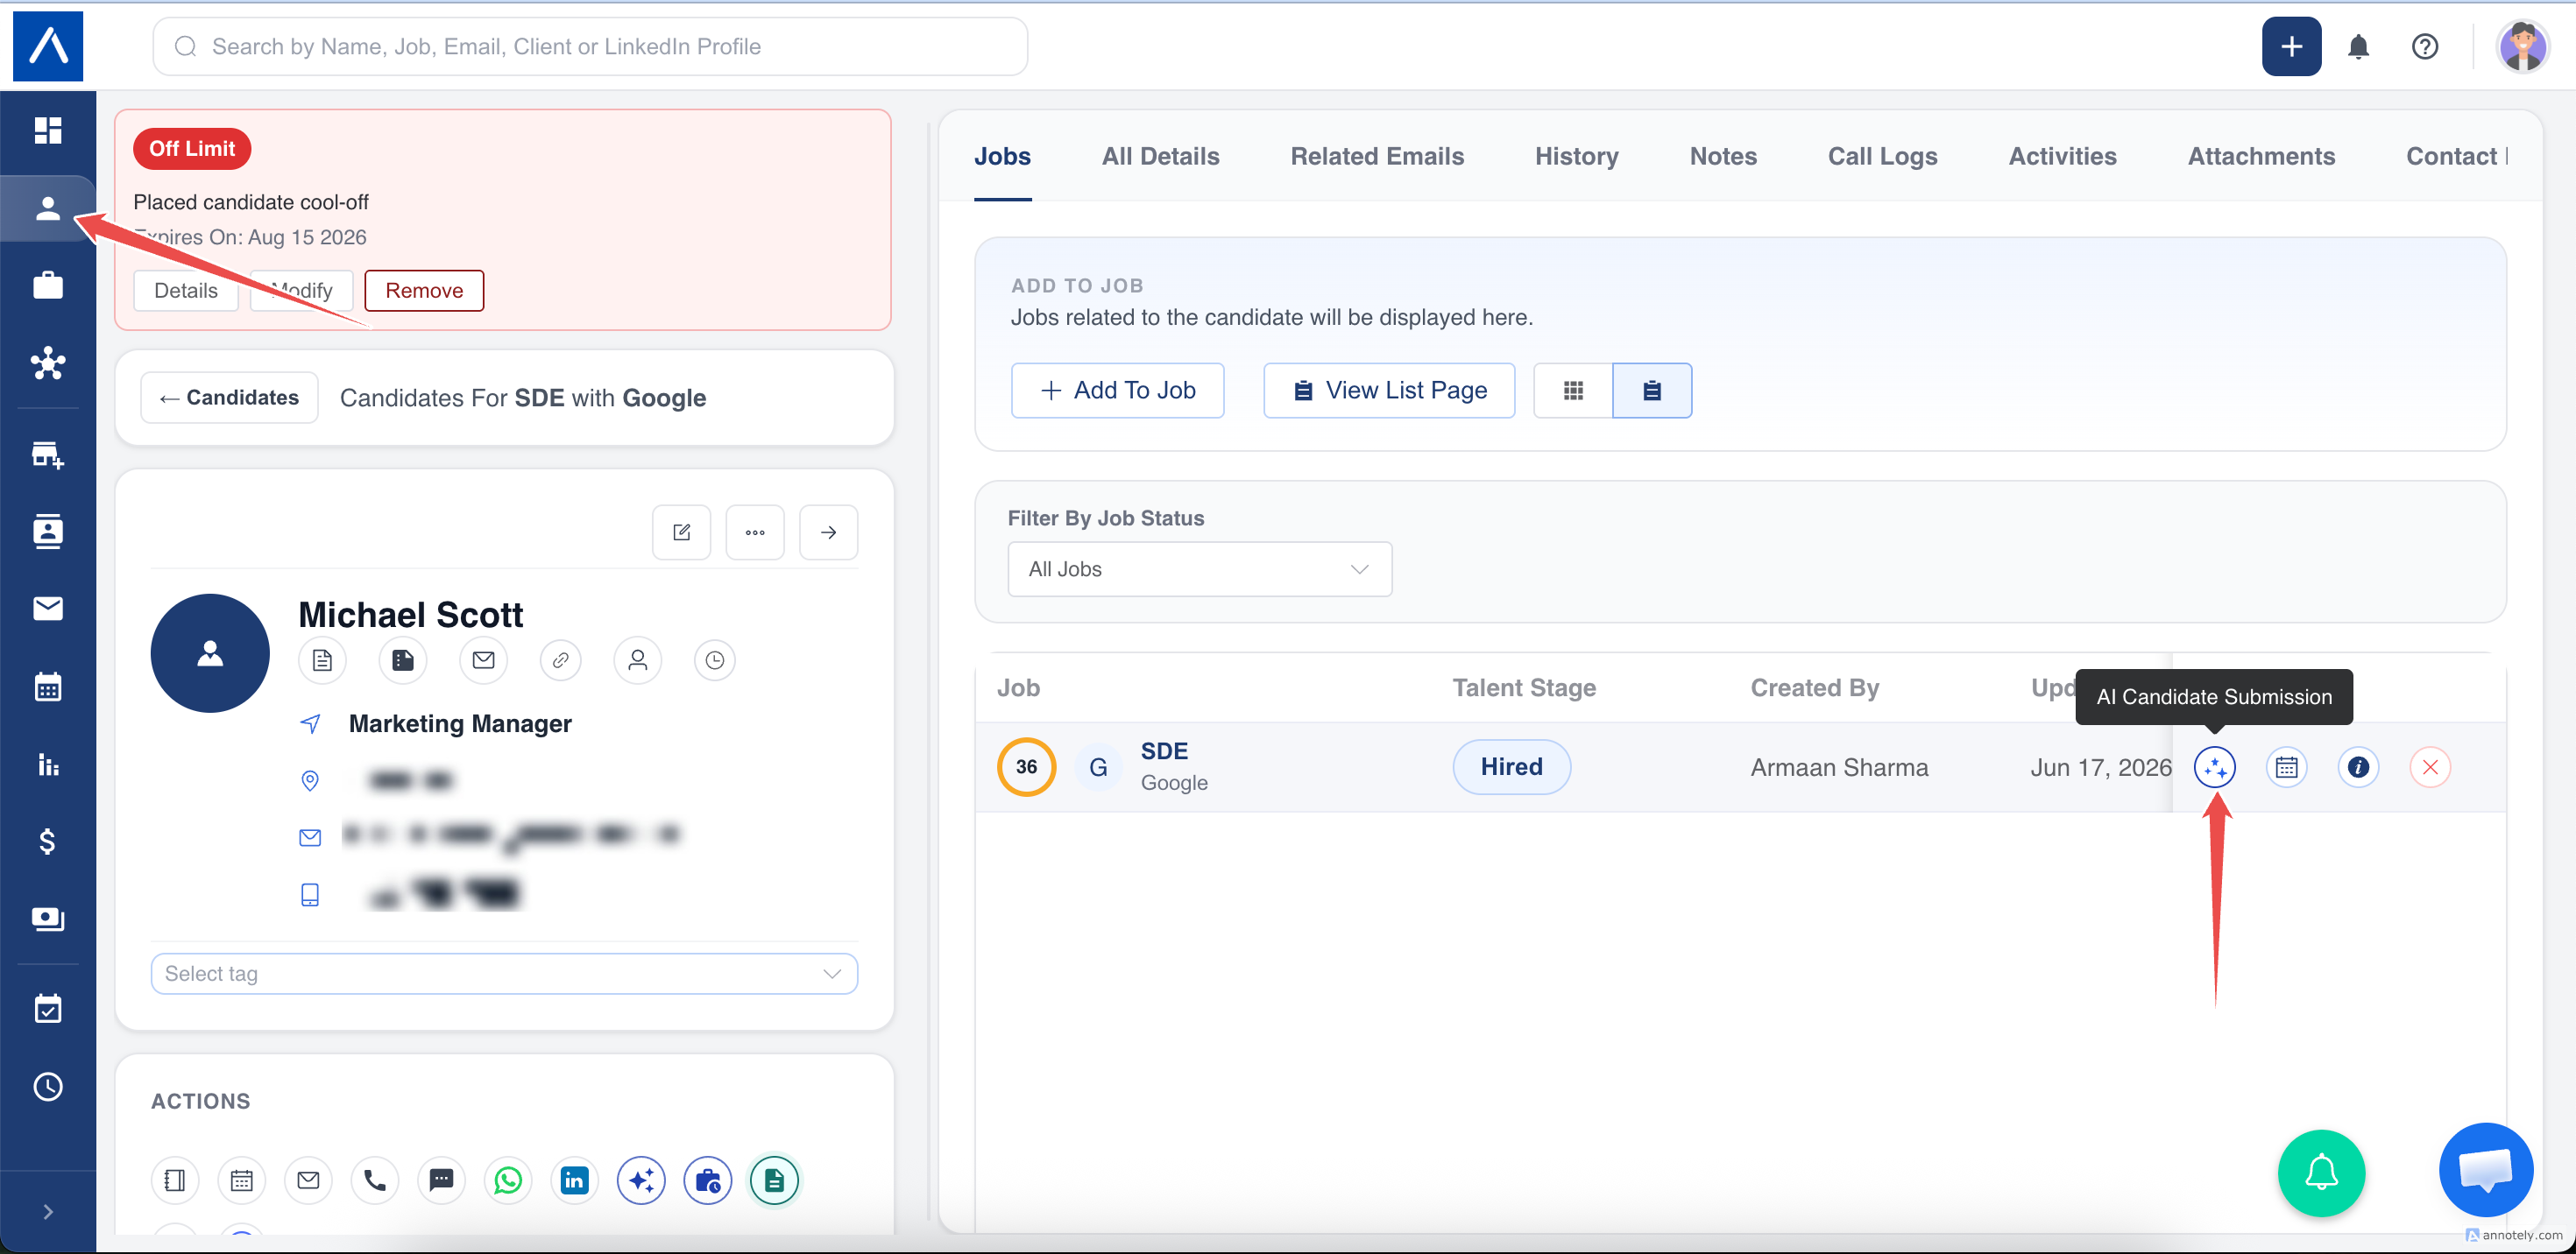The height and width of the screenshot is (1254, 2576).
Task: Click the clock icon under Michael Scott
Action: click(714, 659)
